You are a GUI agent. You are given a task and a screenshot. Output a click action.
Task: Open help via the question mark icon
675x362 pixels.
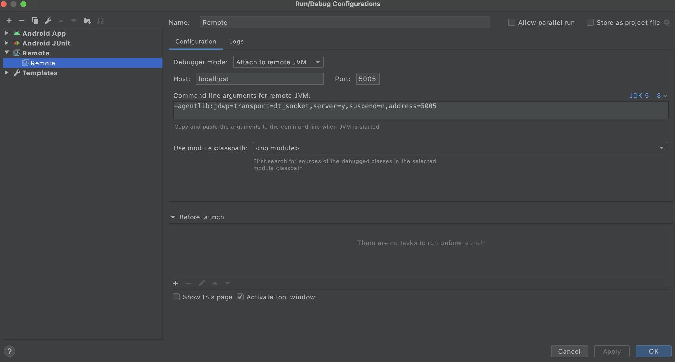pos(10,351)
